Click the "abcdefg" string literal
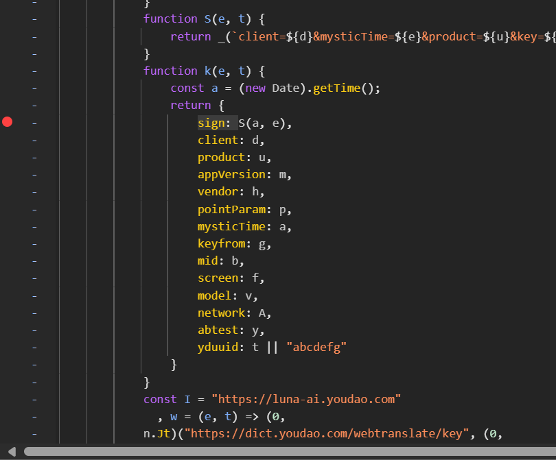The width and height of the screenshot is (556, 460). (x=316, y=347)
